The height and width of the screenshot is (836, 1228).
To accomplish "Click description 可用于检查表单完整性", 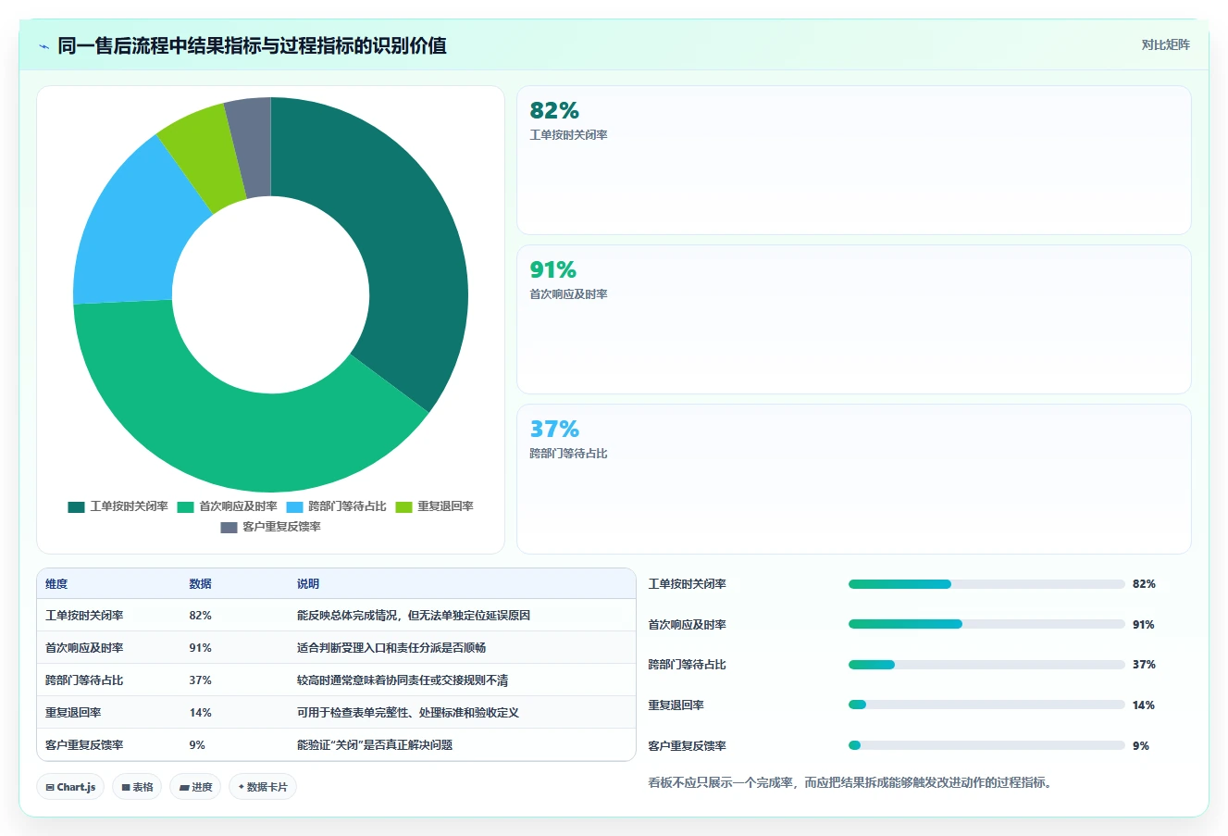I will [408, 713].
